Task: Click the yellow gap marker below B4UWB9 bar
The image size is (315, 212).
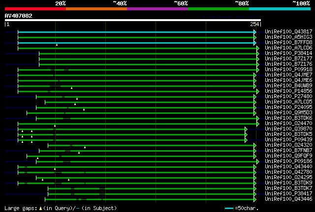Action: (x=71, y=88)
